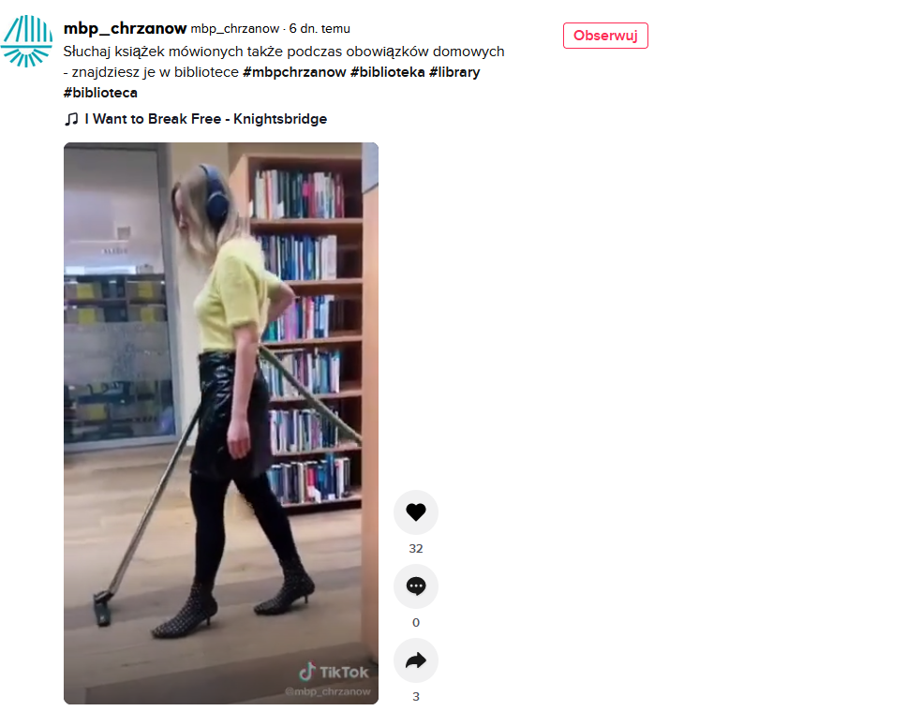Open the #mbpchrzanow hashtag
The width and height of the screenshot is (922, 726).
[294, 72]
